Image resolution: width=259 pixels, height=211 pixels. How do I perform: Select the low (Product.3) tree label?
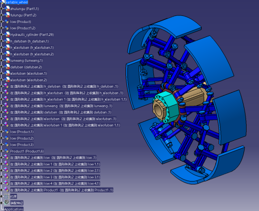(x=22, y=145)
